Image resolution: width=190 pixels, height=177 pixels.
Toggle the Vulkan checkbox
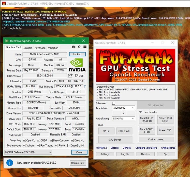pos(24,145)
